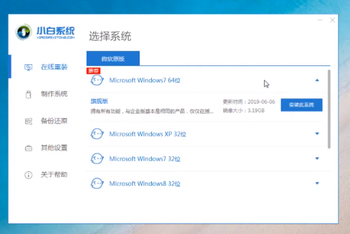Expand the Microsoft Windows7 32位 arrow
The width and height of the screenshot is (350, 234).
coord(317,158)
